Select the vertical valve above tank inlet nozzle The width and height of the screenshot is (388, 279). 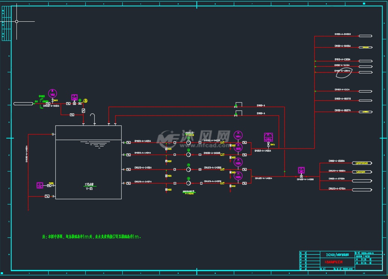coord(83,111)
